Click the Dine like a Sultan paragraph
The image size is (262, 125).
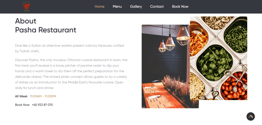click(x=70, y=48)
